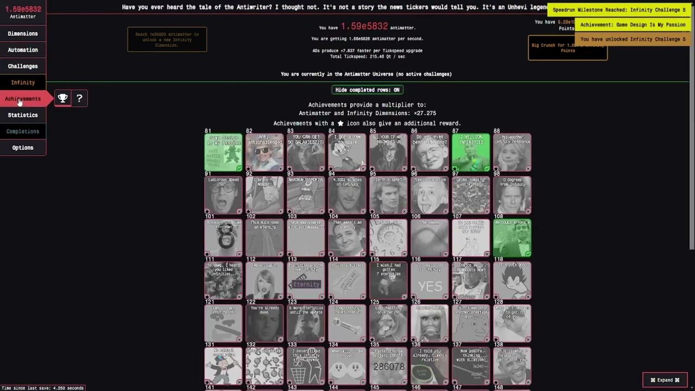Viewport: 695px width, 391px height.
Task: Select 'Eternities are the new infinity' achievement
Action: click(306, 281)
